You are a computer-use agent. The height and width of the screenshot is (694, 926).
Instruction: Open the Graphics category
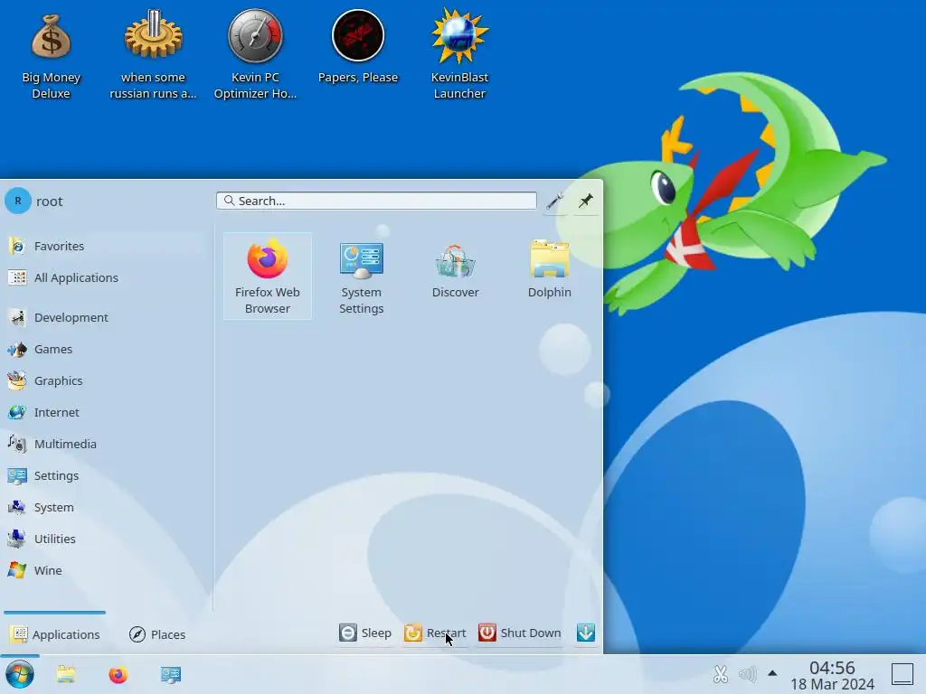coord(104,380)
